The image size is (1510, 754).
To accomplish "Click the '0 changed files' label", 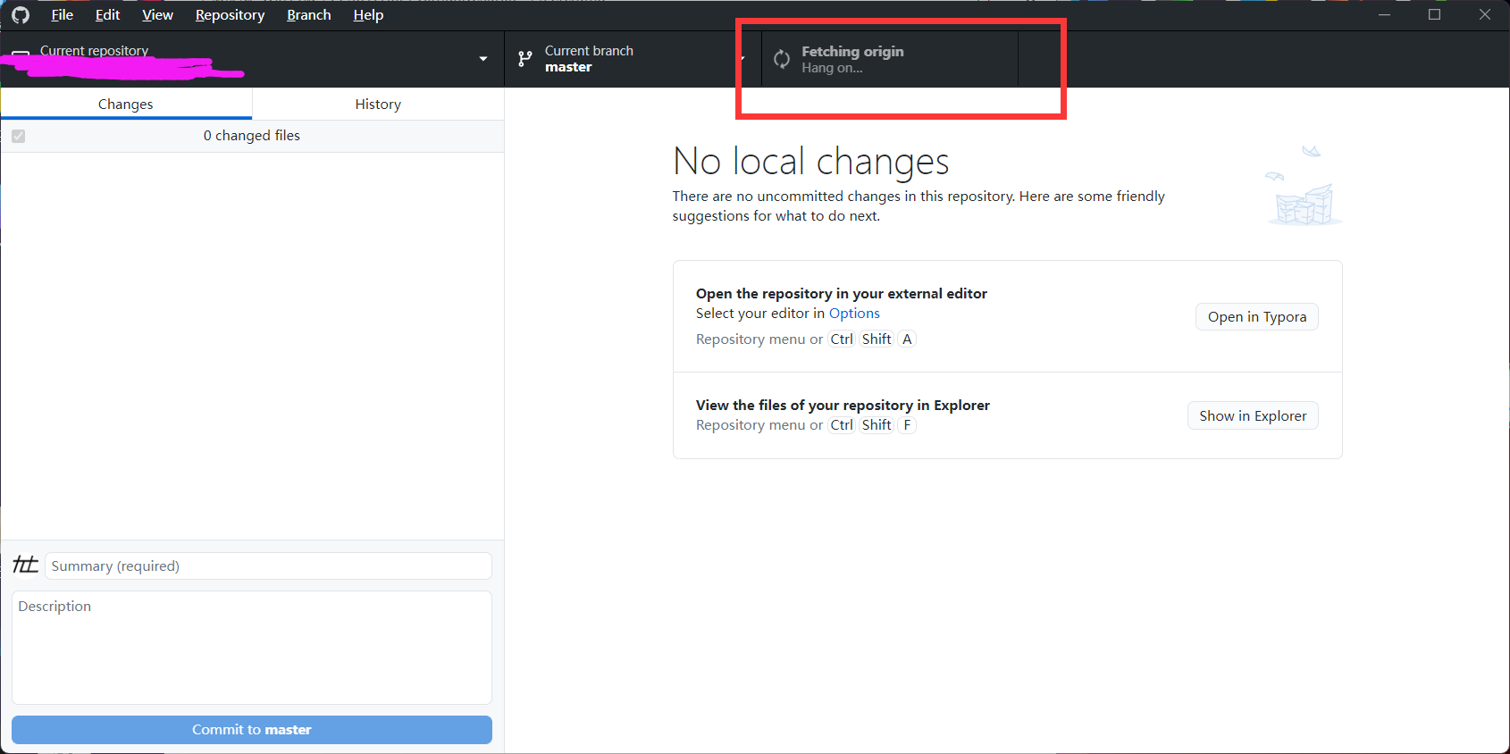I will [252, 136].
